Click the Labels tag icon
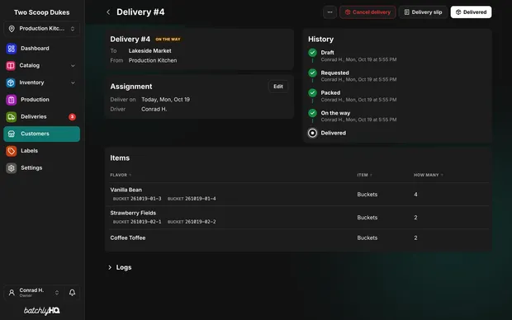Viewport: 512px width, 320px height. pyautogui.click(x=11, y=151)
